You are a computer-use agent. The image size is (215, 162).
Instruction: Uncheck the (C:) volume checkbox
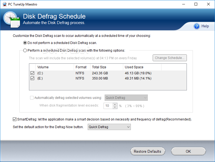pyautogui.click(x=32, y=73)
